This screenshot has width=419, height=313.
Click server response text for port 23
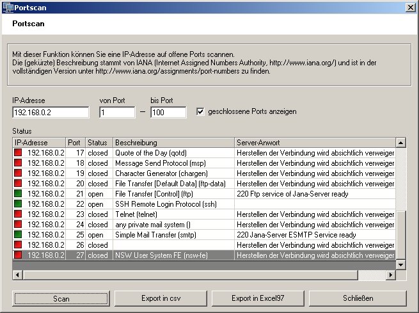click(x=315, y=214)
